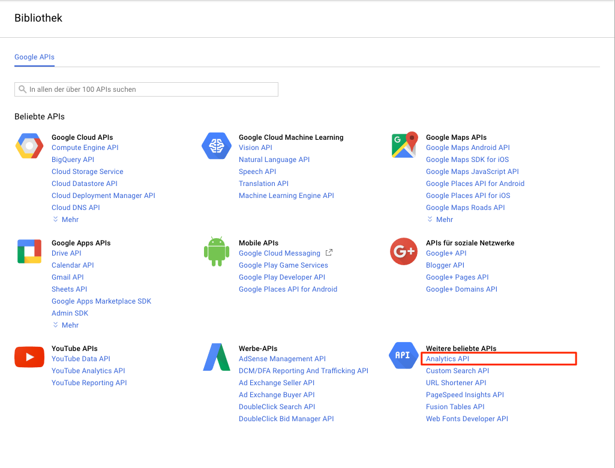Select the Google APIs tab
615x468 pixels.
coord(35,57)
